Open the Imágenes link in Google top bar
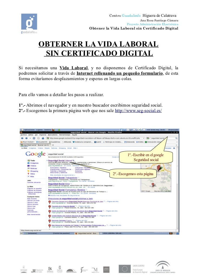This screenshot has width=197, height=279. 32,148
